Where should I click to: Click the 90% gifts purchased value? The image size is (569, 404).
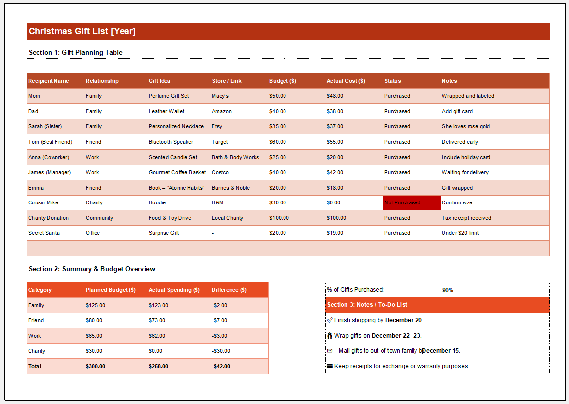tap(448, 290)
